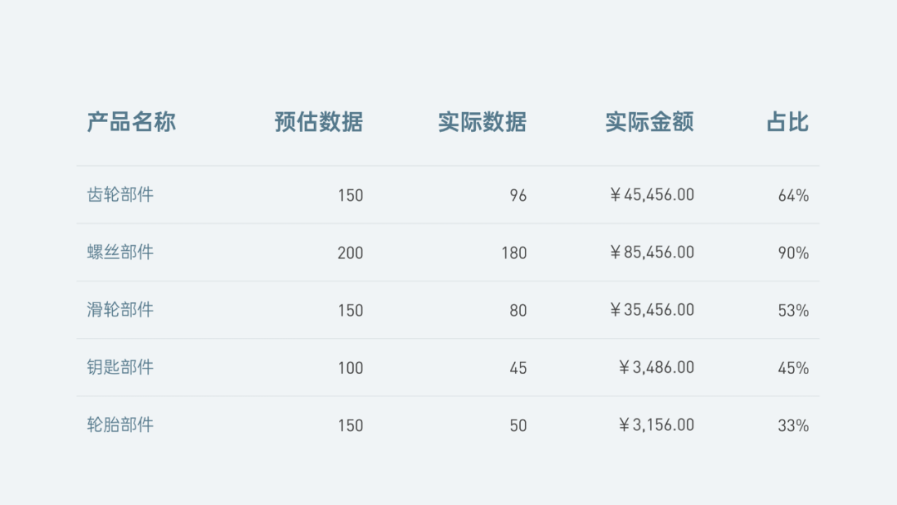Click the 产品名称 column header
The height and width of the screenshot is (505, 897).
(131, 122)
